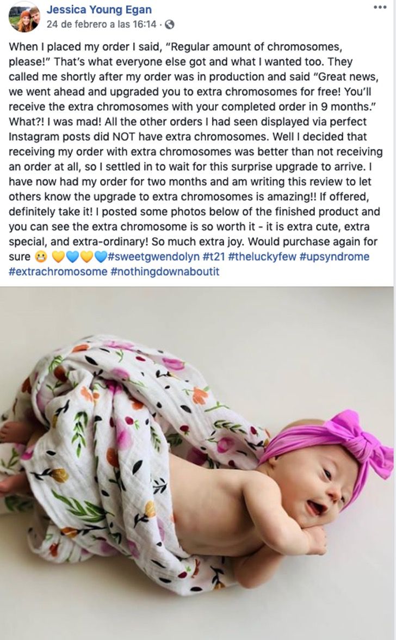Open the #extrachromosome hashtag
The width and height of the screenshot is (396, 640).
(x=58, y=272)
